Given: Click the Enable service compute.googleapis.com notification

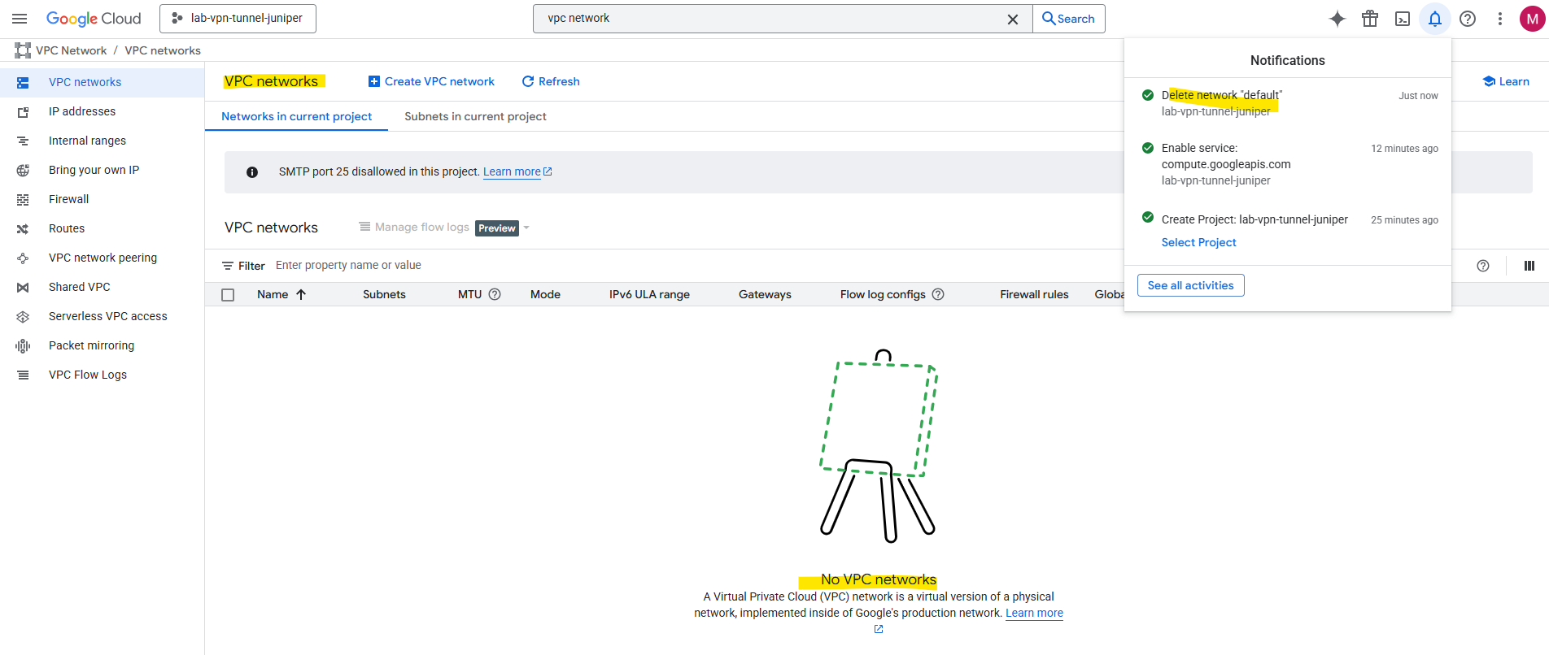Looking at the screenshot, I should coord(1288,164).
